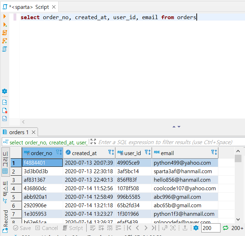This screenshot has height=236, width=245.
Task: Click the Save button in the results toolbar
Action: tap(22, 228)
